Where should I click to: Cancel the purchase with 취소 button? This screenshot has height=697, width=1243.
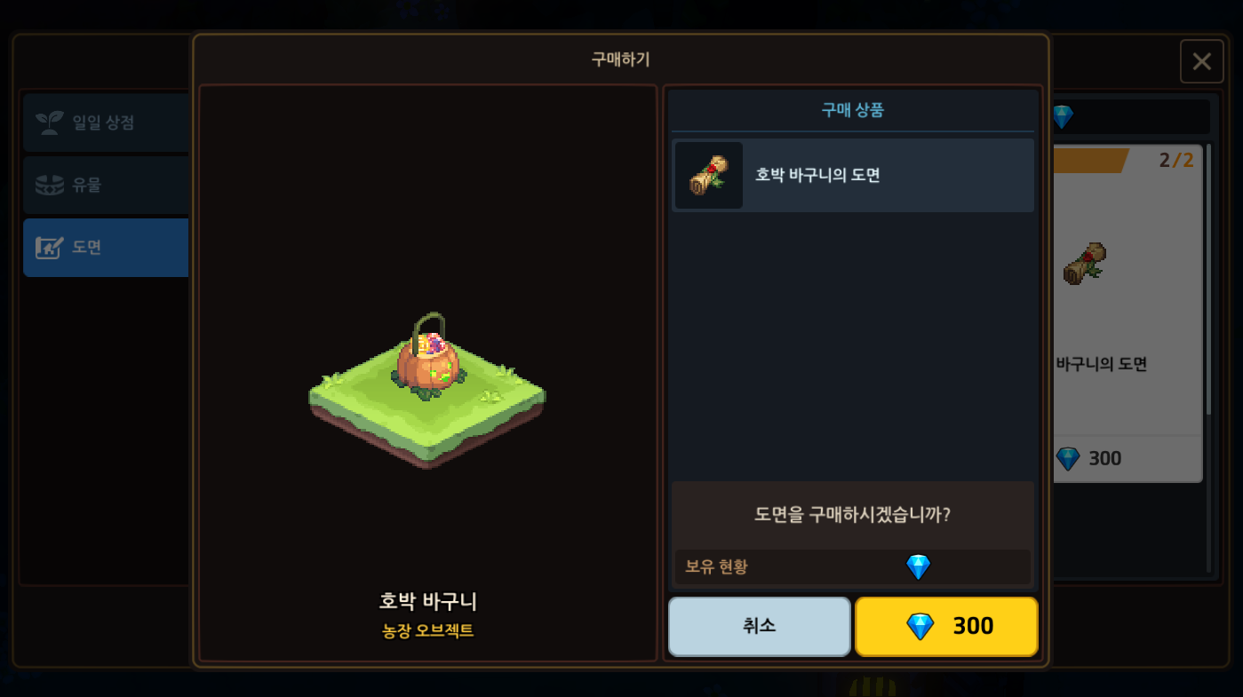click(760, 626)
